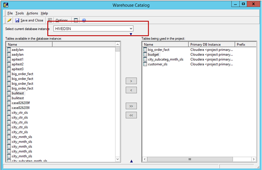The height and width of the screenshot is (170, 262).
Task: Click the table icon next to apitest3
Action: coord(9,69)
